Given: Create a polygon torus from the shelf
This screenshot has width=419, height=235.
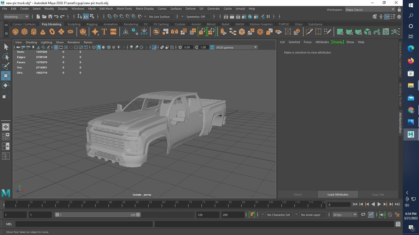Looking at the screenshot, I should coord(52,32).
